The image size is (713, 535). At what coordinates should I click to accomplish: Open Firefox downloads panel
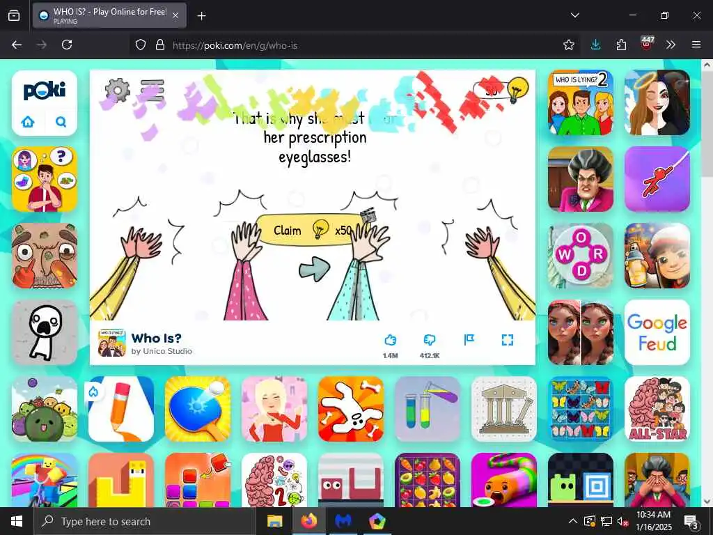pos(596,45)
